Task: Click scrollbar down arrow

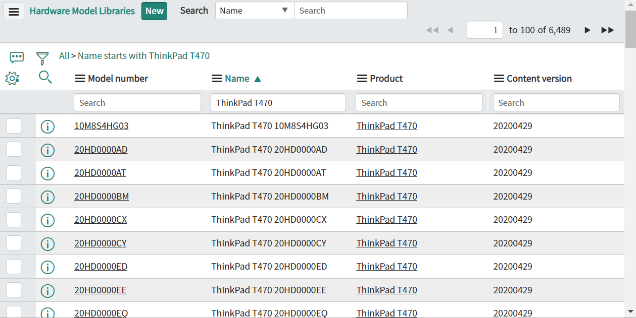Action: 630,312
